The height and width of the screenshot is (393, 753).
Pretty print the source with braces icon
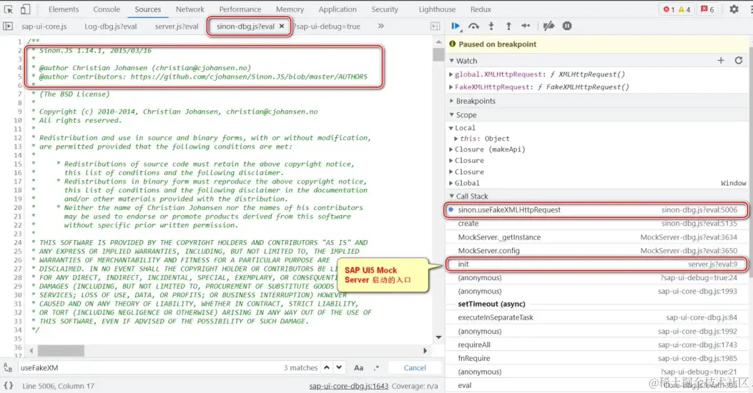[8, 385]
